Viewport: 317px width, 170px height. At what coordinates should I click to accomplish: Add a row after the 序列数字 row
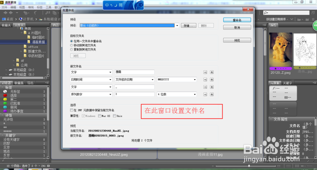212,94
